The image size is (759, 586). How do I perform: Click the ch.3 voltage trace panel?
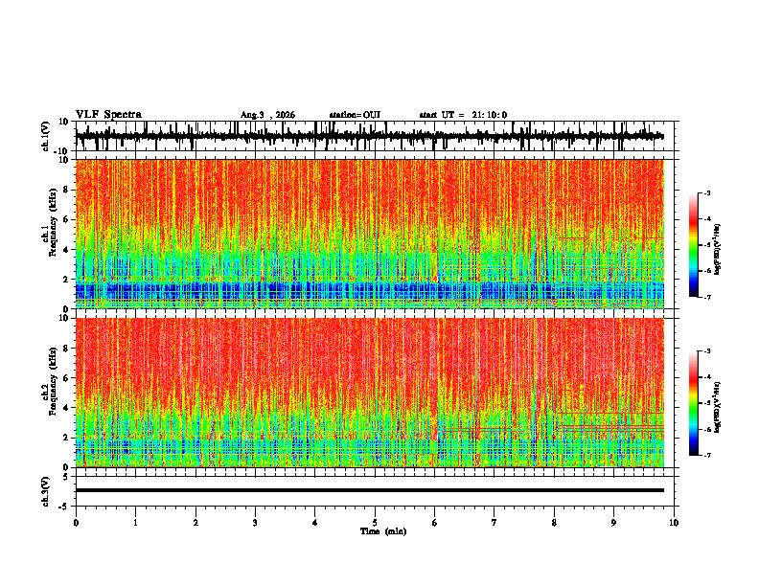pyautogui.click(x=377, y=491)
